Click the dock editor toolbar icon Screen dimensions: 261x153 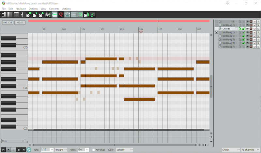[93, 14]
